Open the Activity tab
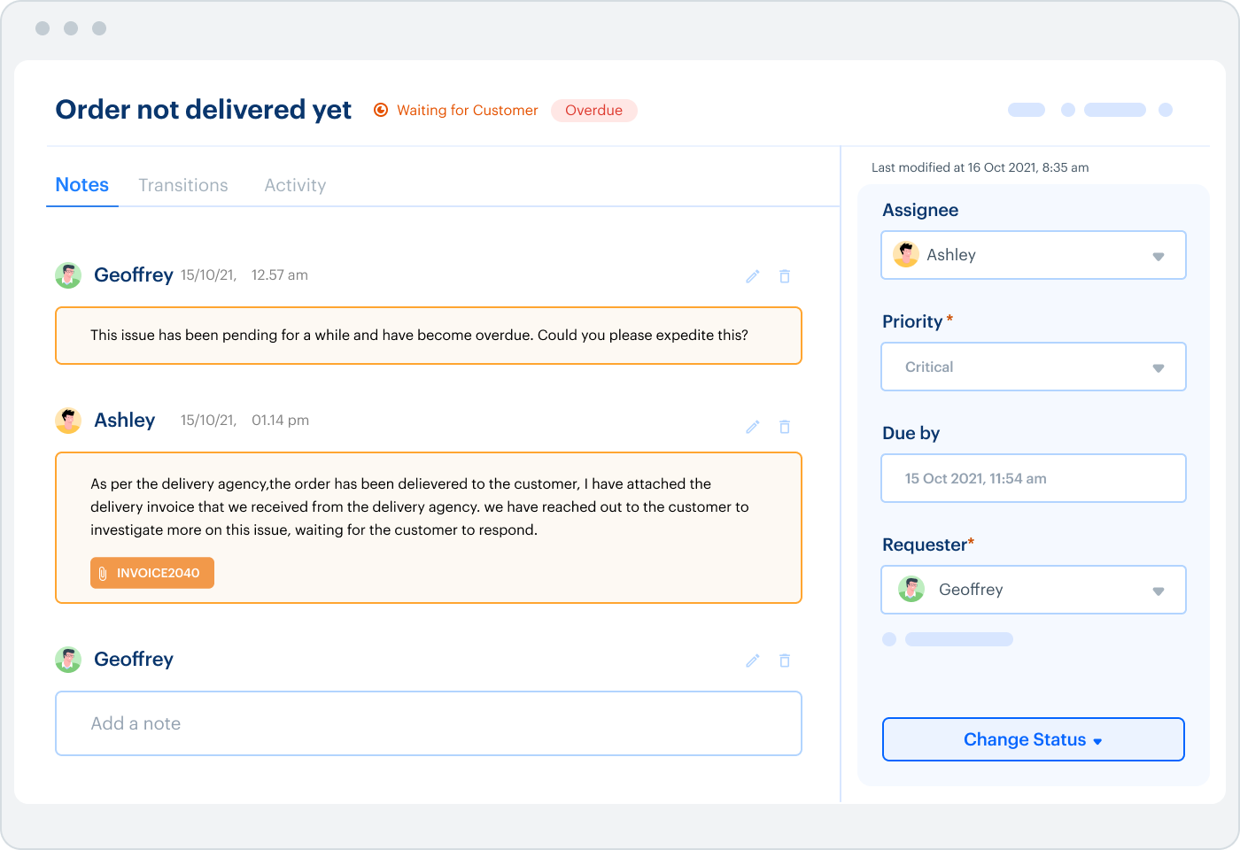Screen dimensions: 1240x850 pyautogui.click(x=295, y=185)
